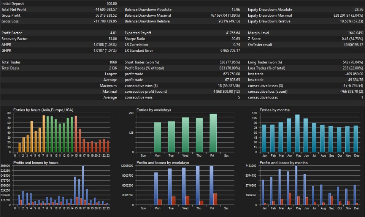Select consecutive wins value 18 (55 287.36)
This screenshot has width=365, height=217.
229,86
